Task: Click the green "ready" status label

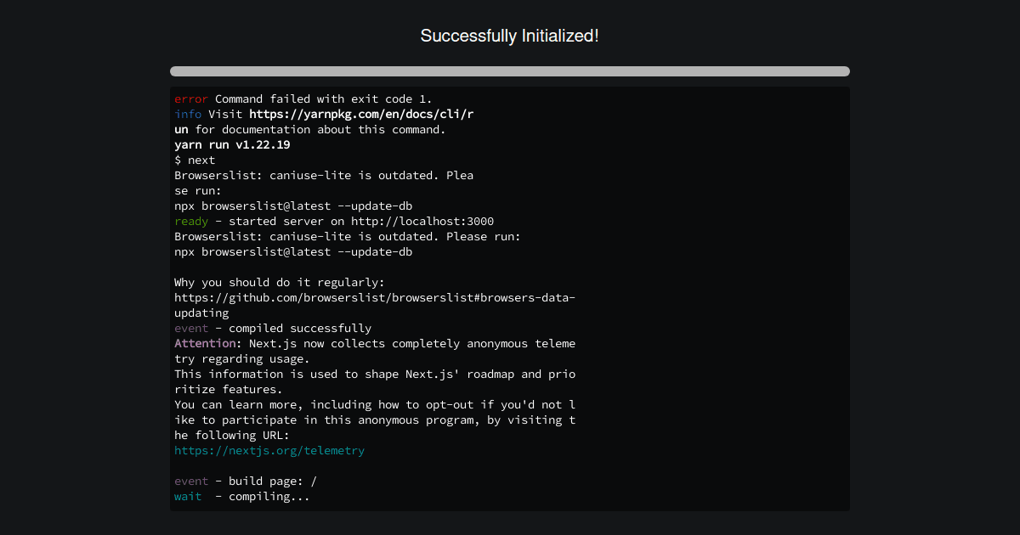Action: 190,222
